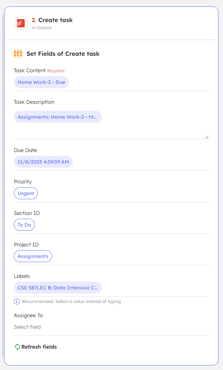The image size is (223, 370).
Task: Click the Todoist app icon
Action: [x=21, y=23]
